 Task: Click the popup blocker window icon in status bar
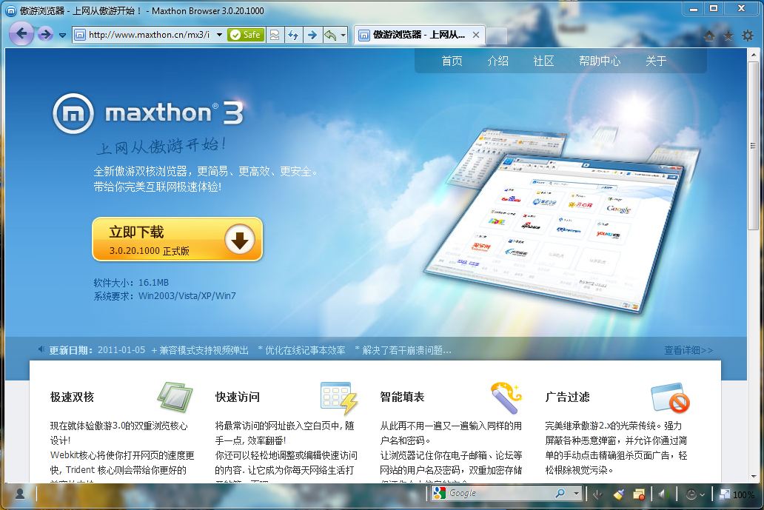point(640,494)
